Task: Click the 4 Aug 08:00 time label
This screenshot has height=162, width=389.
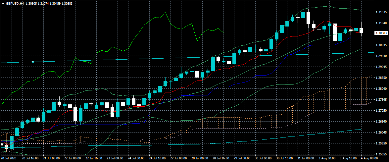Action: 369,158
